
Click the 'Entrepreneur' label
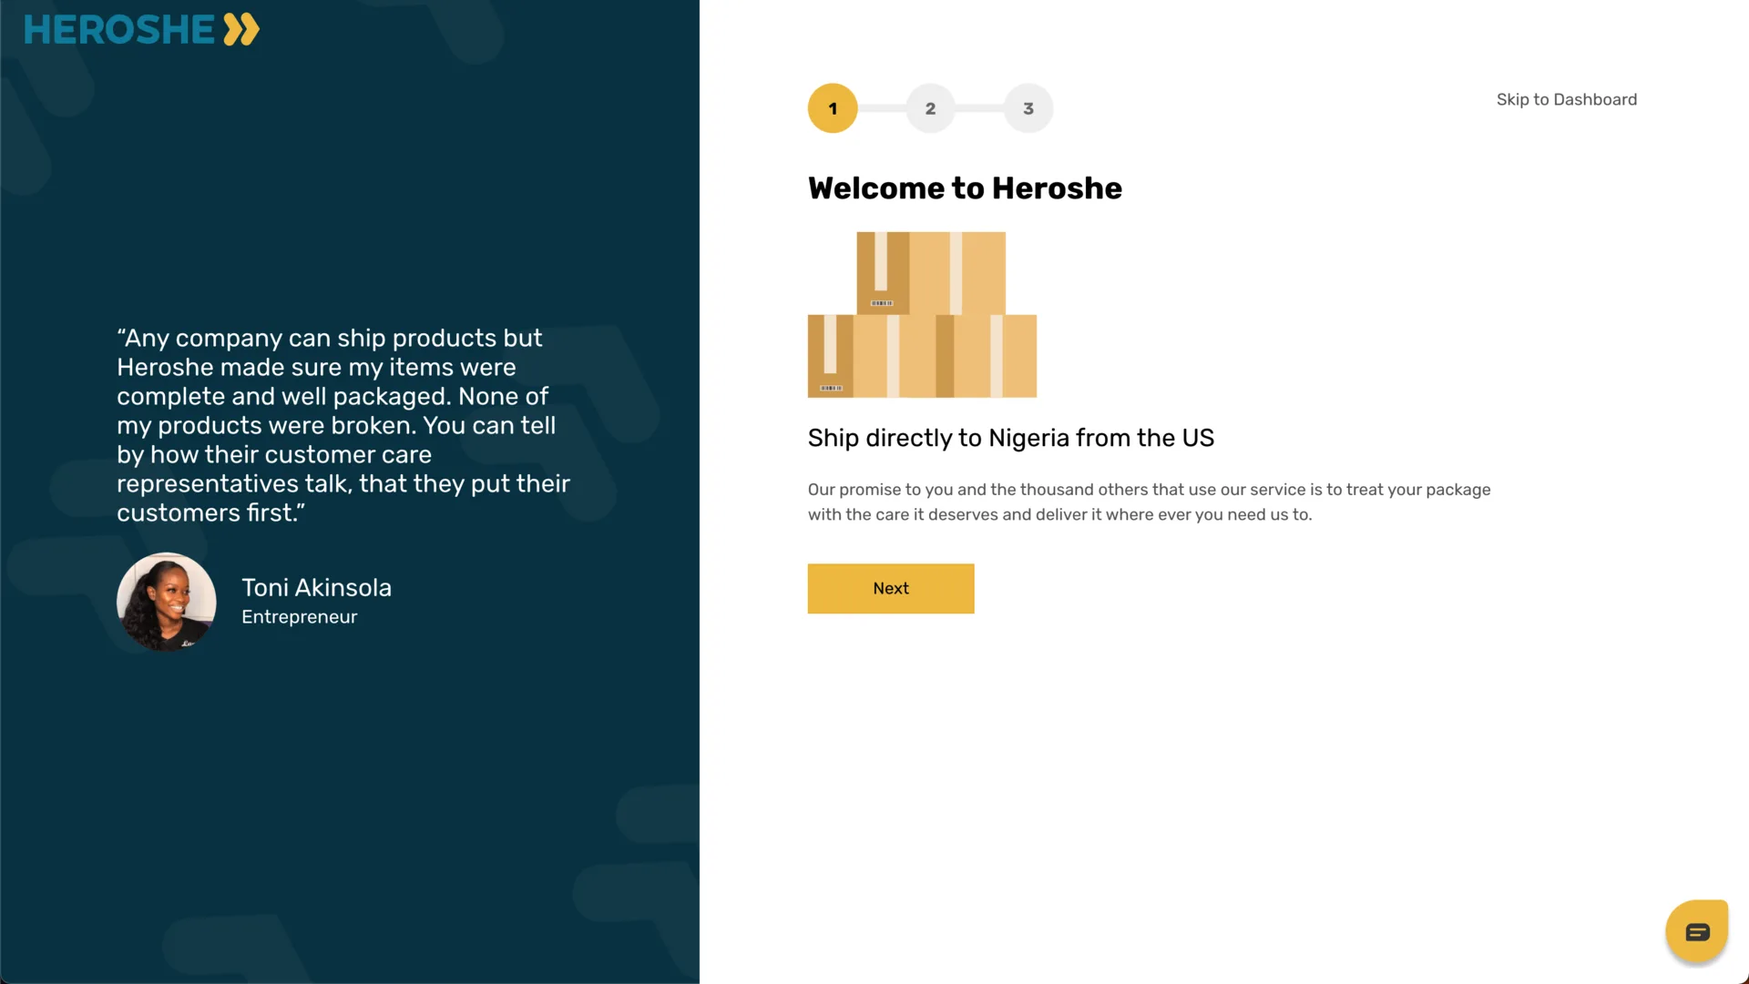(x=299, y=616)
